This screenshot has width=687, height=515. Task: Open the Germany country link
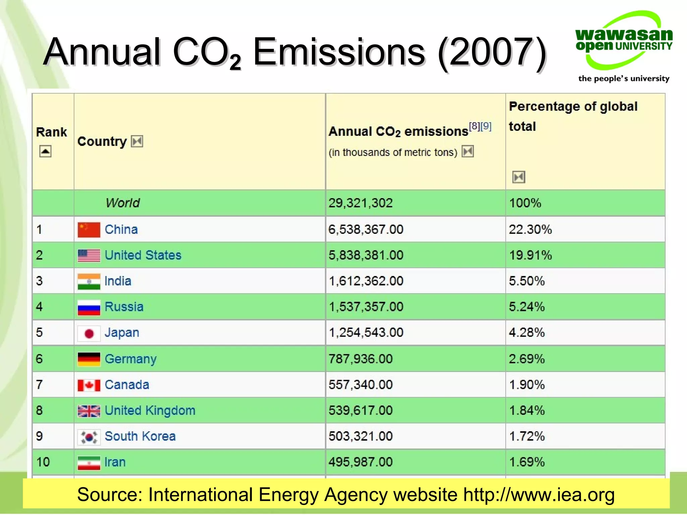point(130,359)
